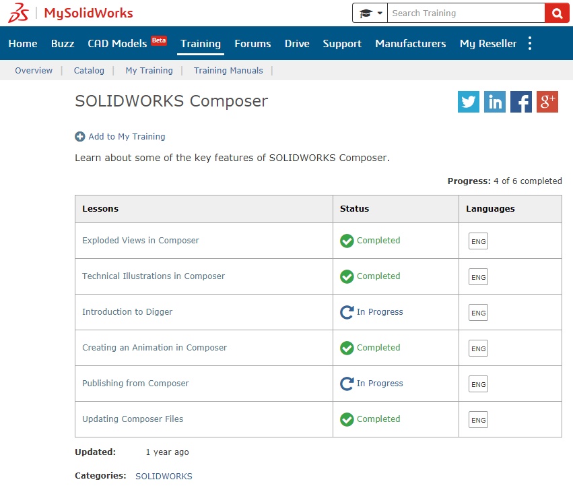Open the three-dot more navigation menu

click(x=530, y=43)
